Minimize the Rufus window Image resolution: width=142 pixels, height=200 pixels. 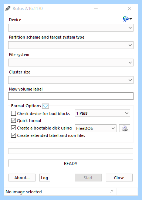(x=96, y=9)
